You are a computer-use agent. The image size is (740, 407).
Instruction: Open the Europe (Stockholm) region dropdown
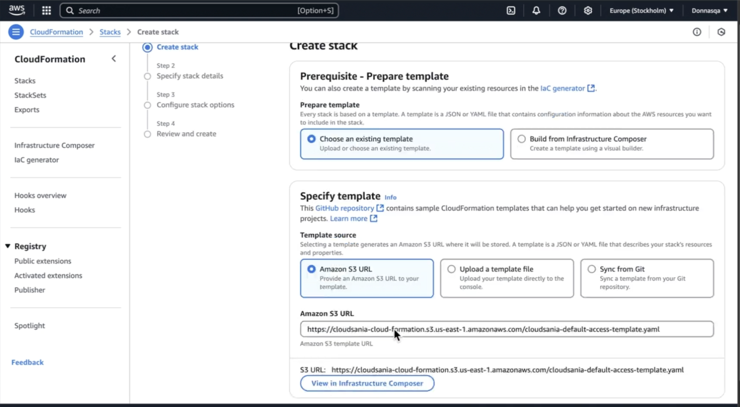coord(641,11)
